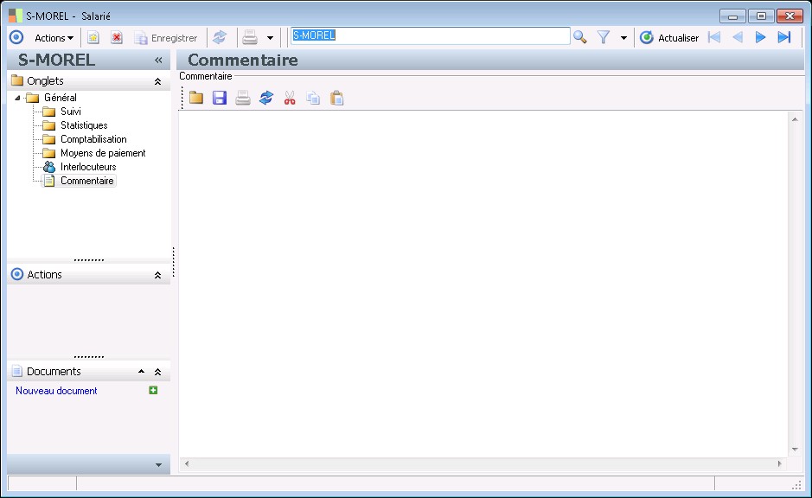
Task: Open the Suivi tab
Action: coord(70,112)
